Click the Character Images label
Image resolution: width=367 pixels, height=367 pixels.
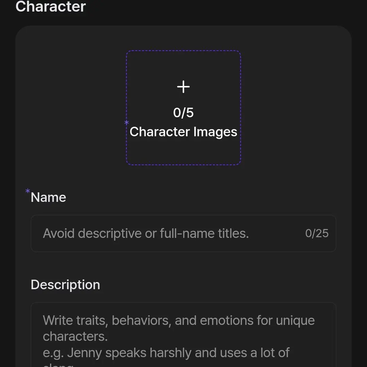click(183, 132)
